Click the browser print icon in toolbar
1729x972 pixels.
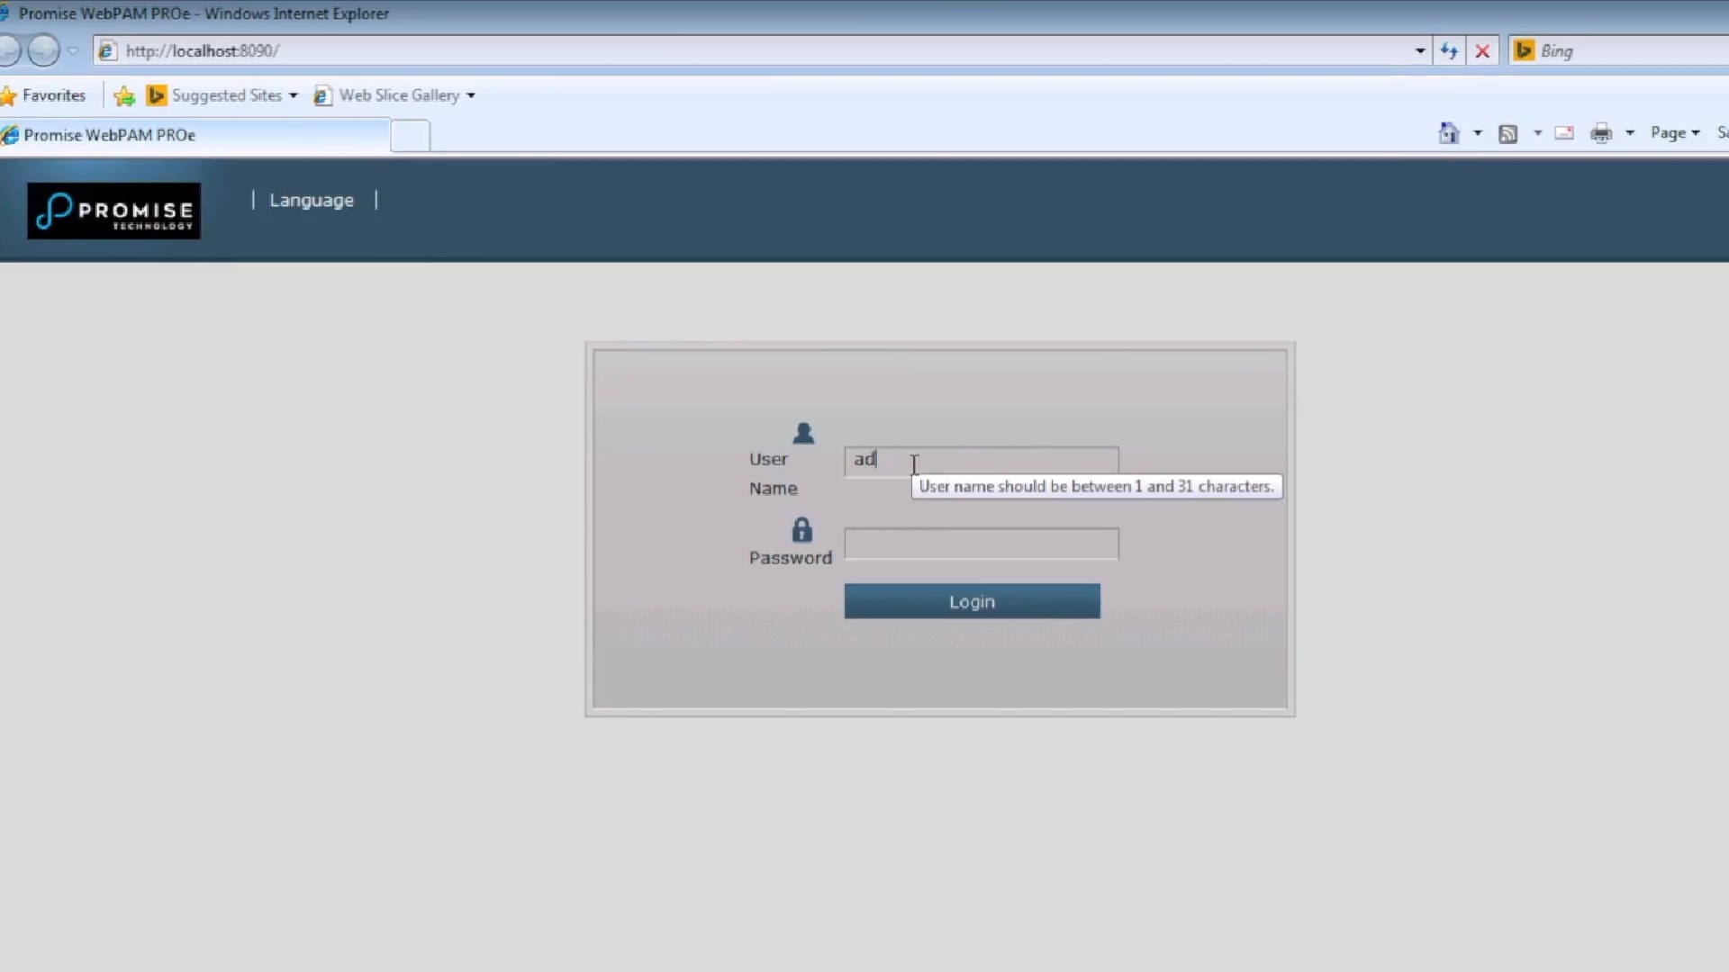(1601, 133)
